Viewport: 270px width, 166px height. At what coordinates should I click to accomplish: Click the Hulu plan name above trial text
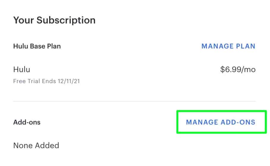click(x=22, y=70)
